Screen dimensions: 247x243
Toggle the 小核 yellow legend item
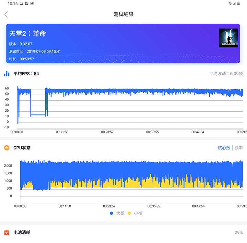tap(135, 213)
